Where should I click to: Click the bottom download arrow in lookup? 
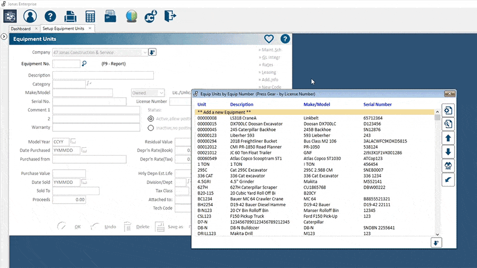click(436, 243)
